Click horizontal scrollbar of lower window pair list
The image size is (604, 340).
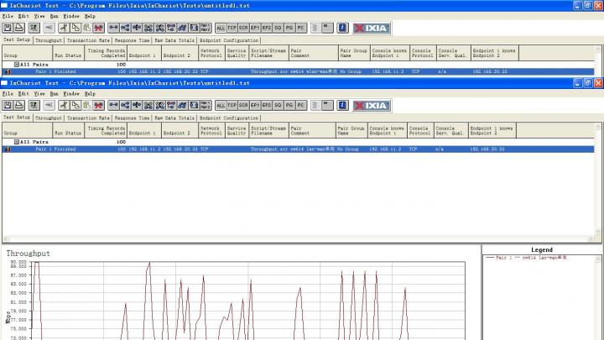click(299, 238)
